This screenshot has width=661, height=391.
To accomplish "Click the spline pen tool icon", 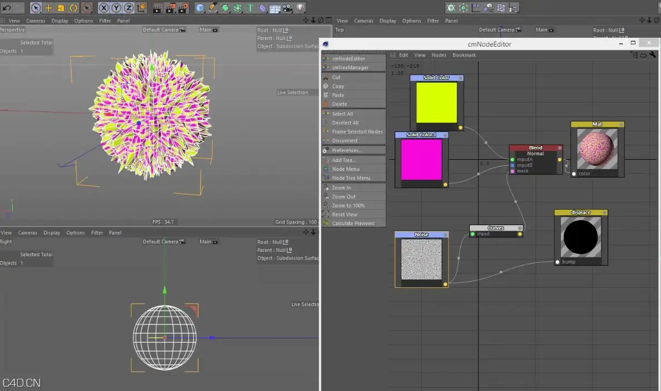I will pyautogui.click(x=213, y=8).
